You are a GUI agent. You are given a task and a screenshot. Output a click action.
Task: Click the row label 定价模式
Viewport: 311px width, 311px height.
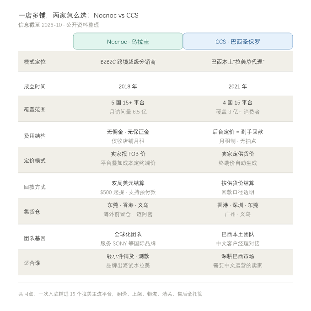coord(35,161)
